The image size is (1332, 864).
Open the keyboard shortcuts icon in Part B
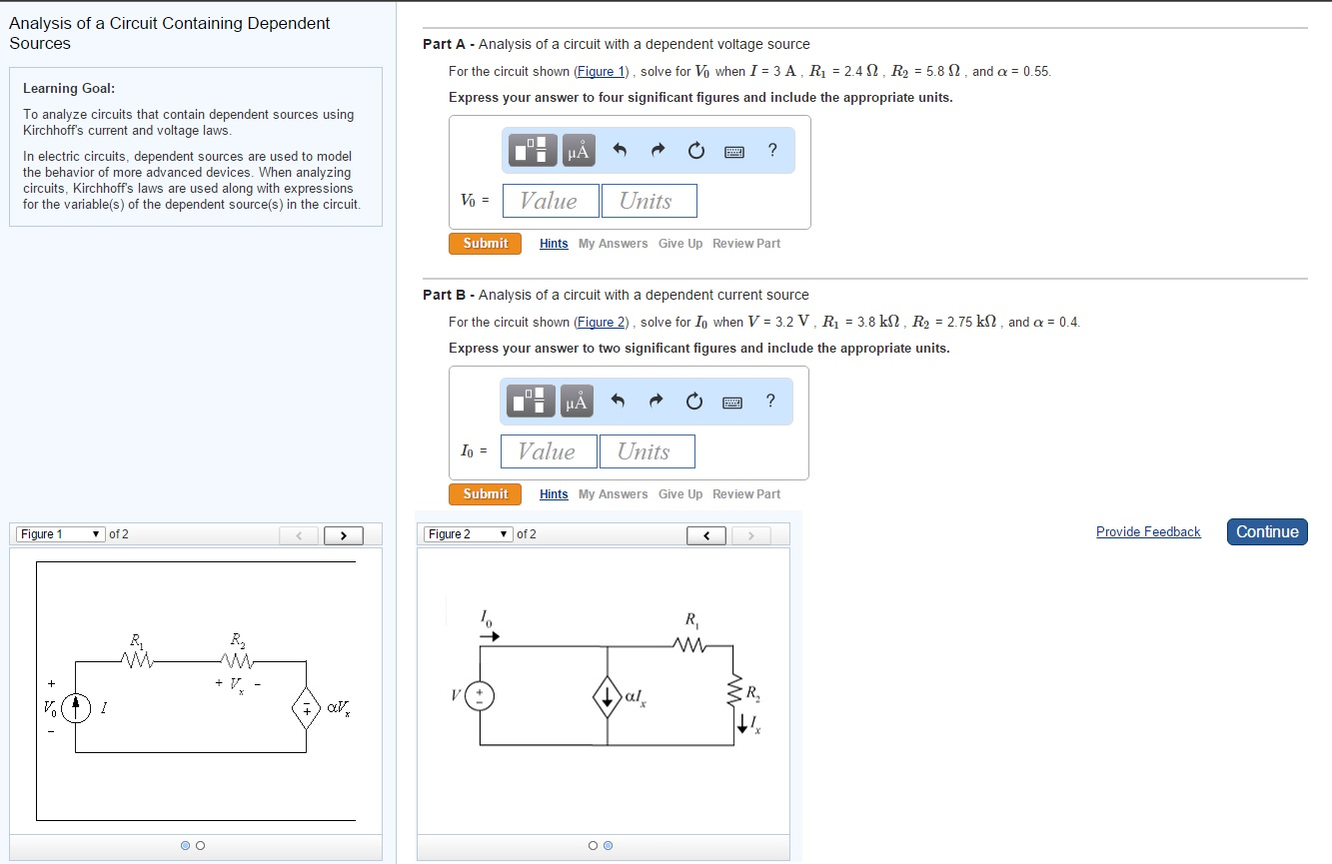tap(732, 401)
